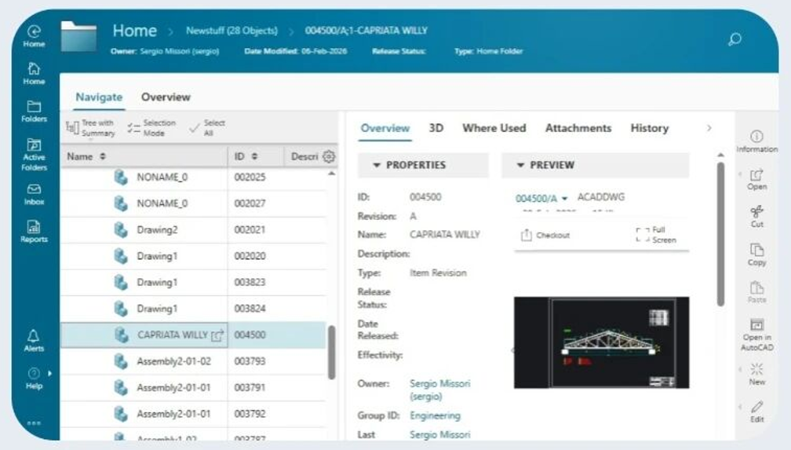Viewport: 791px width, 450px height.
Task: Select the Drawing2 row
Action: (x=193, y=230)
